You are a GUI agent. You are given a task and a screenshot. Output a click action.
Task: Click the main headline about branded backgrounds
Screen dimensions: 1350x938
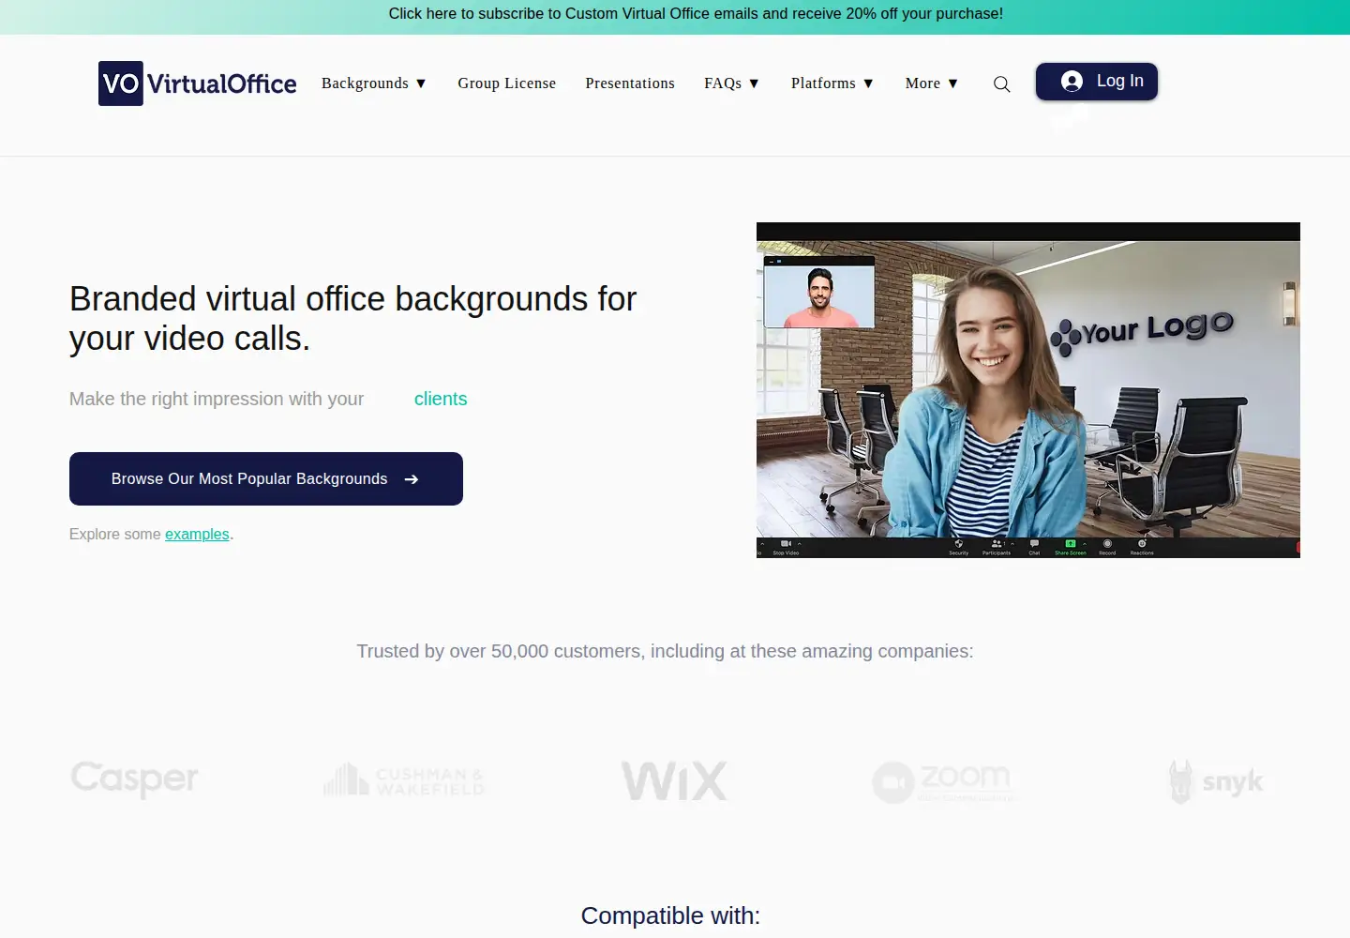tap(352, 319)
